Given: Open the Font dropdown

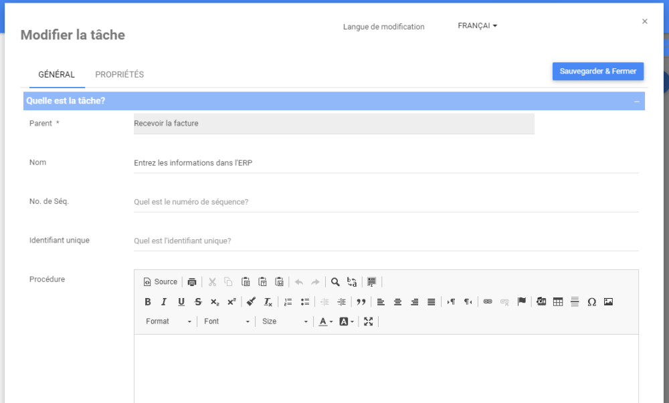Looking at the screenshot, I should tap(227, 321).
